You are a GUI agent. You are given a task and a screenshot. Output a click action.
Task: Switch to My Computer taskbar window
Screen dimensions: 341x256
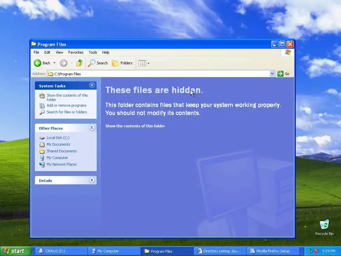click(x=114, y=251)
